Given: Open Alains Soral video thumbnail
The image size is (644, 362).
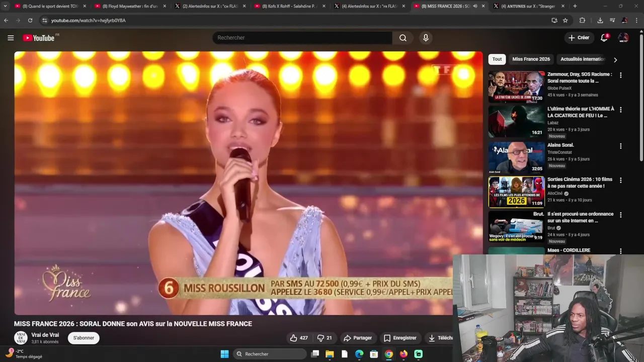Looking at the screenshot, I should coord(516,157).
